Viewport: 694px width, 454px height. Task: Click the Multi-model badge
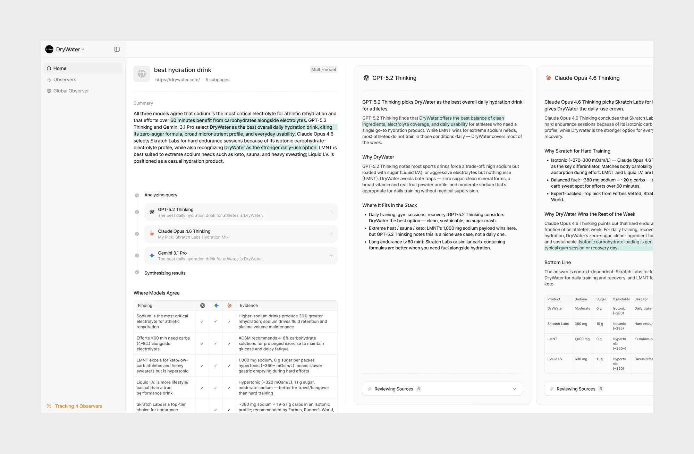pyautogui.click(x=323, y=69)
